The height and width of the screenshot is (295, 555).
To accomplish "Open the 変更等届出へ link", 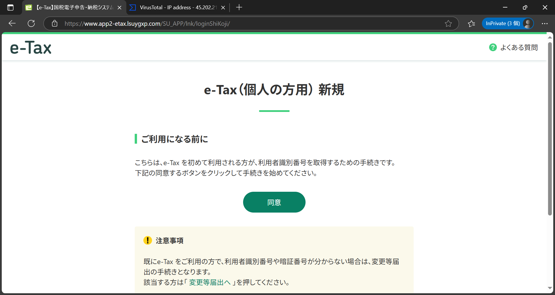I will [x=210, y=282].
